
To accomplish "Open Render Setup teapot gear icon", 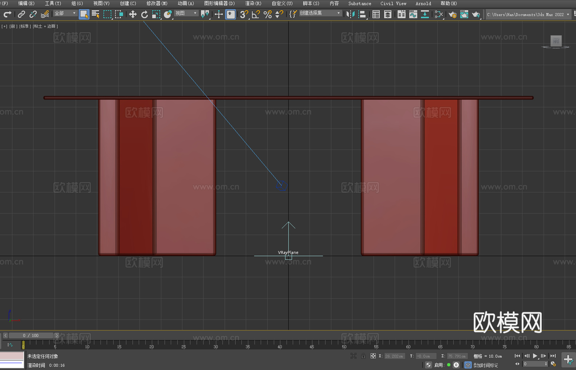I will (x=453, y=14).
